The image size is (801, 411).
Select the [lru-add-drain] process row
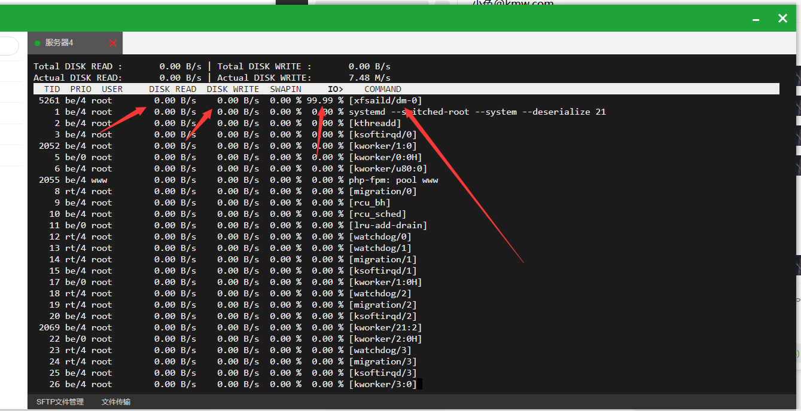click(x=407, y=225)
